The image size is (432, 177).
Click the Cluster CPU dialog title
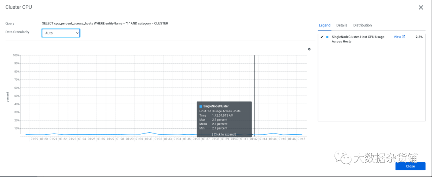[19, 8]
